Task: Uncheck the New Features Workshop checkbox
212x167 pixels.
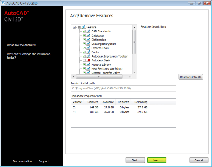Action: click(84, 69)
